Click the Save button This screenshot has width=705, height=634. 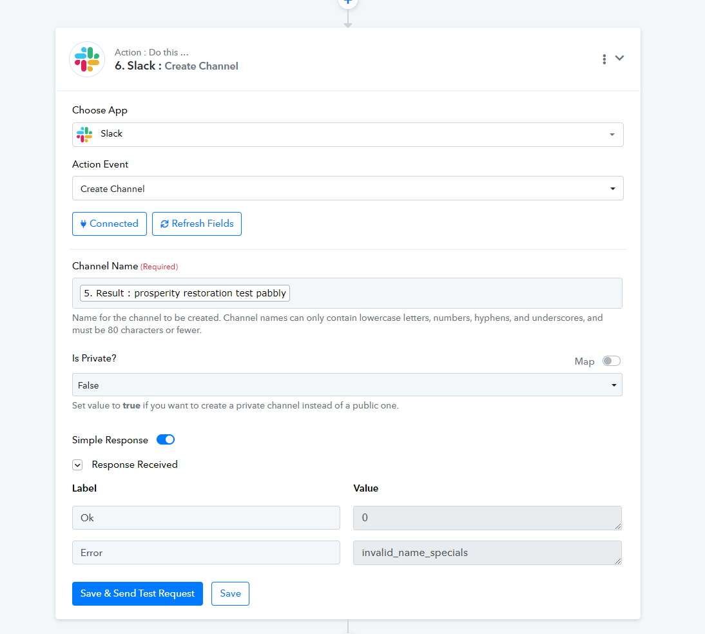click(230, 593)
